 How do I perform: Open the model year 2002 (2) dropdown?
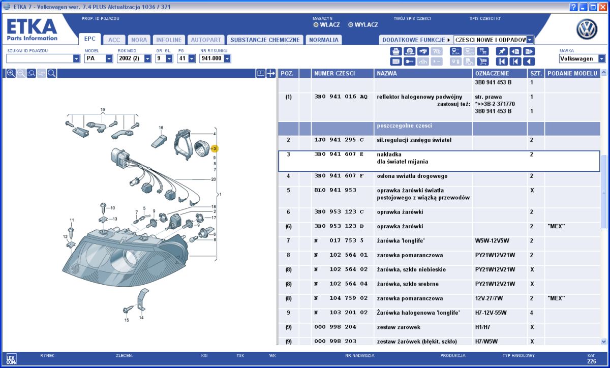[x=147, y=58]
